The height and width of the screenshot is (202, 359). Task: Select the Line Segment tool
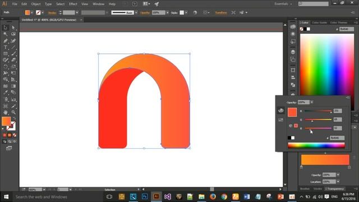coord(13,47)
